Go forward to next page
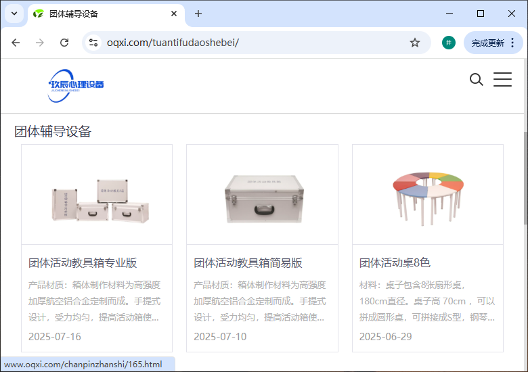This screenshot has height=372, width=528. point(40,43)
